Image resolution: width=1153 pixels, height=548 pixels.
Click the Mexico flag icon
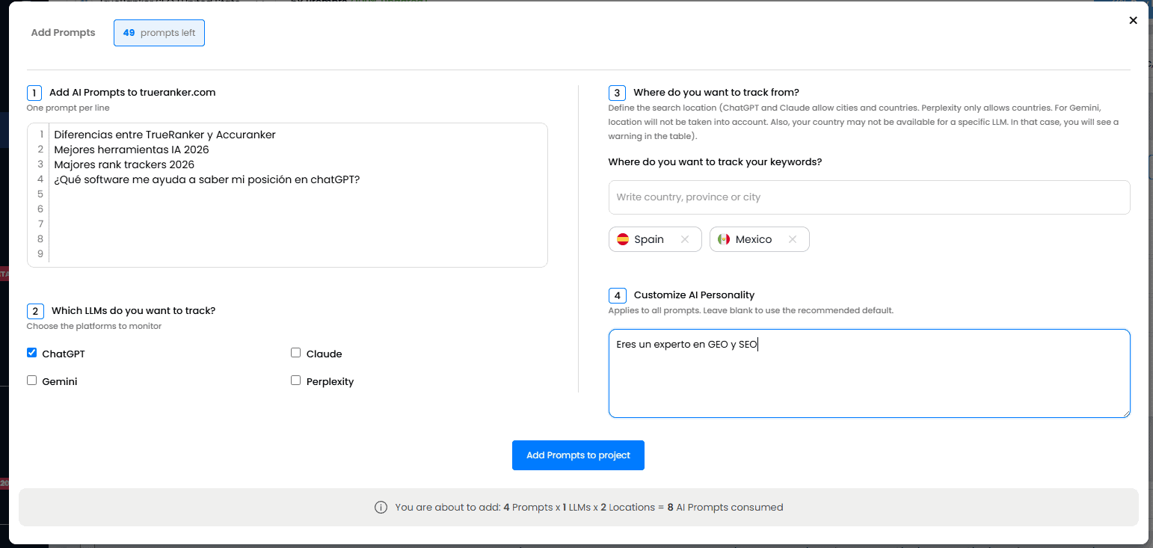(x=723, y=239)
